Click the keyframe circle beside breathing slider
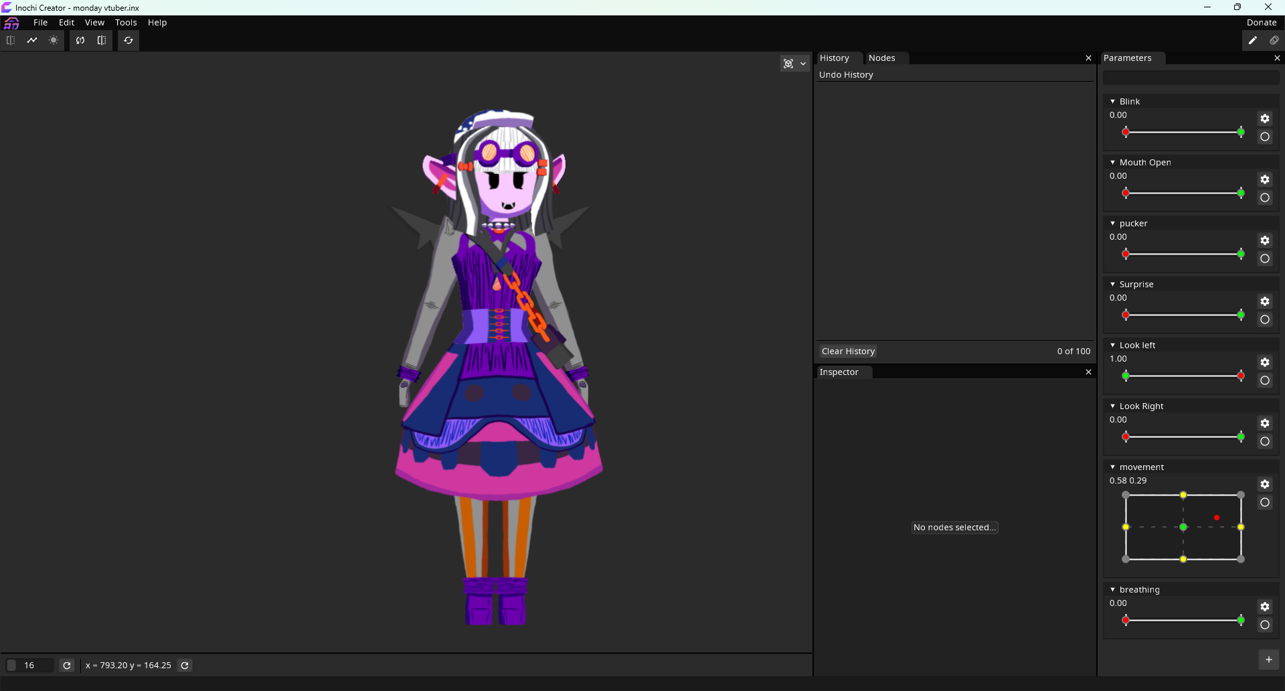This screenshot has height=691, width=1285. (x=1265, y=625)
